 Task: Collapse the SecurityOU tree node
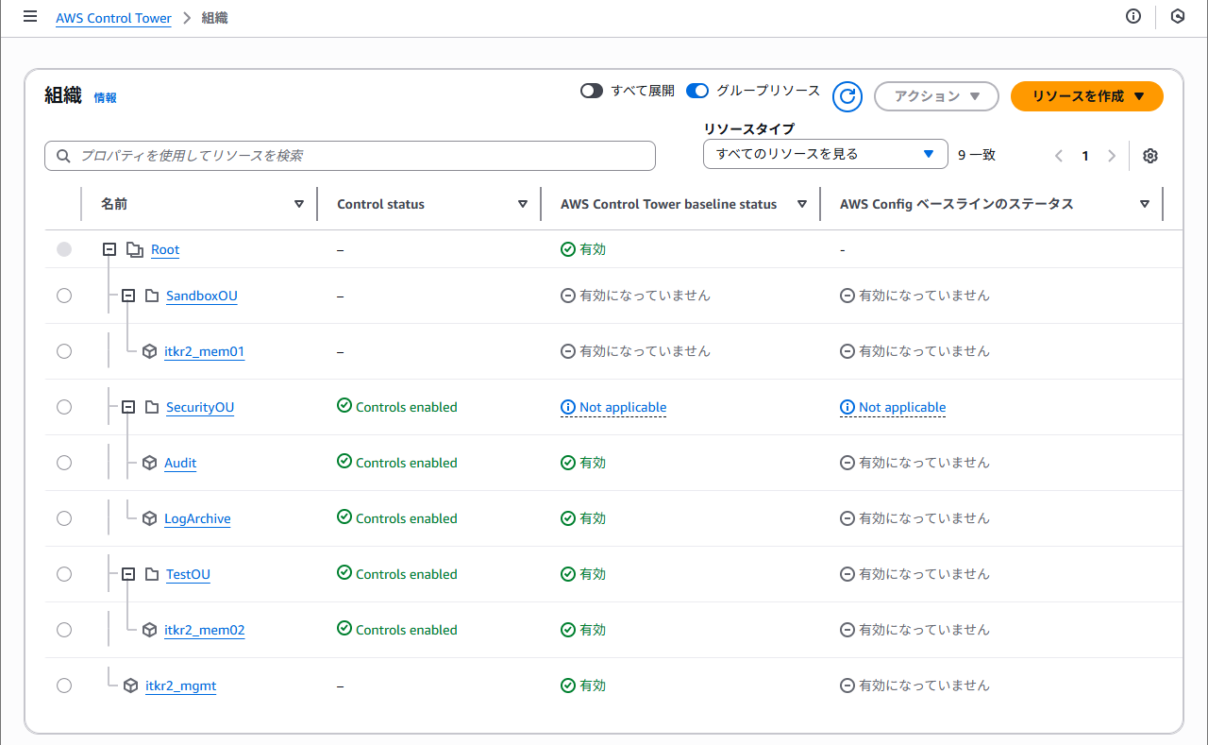tap(128, 407)
